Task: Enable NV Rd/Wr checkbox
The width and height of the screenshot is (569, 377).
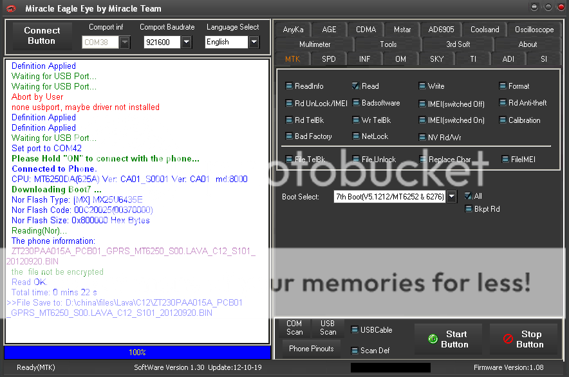Action: click(x=422, y=138)
